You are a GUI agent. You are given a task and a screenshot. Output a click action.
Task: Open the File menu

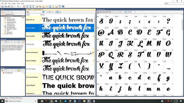(x=2, y=3)
